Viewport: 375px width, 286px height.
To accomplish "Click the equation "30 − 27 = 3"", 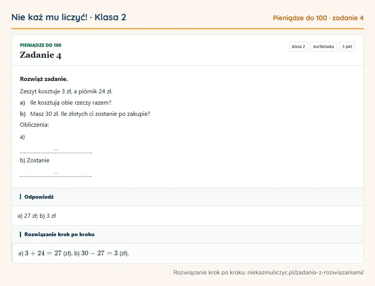I will pos(99,253).
